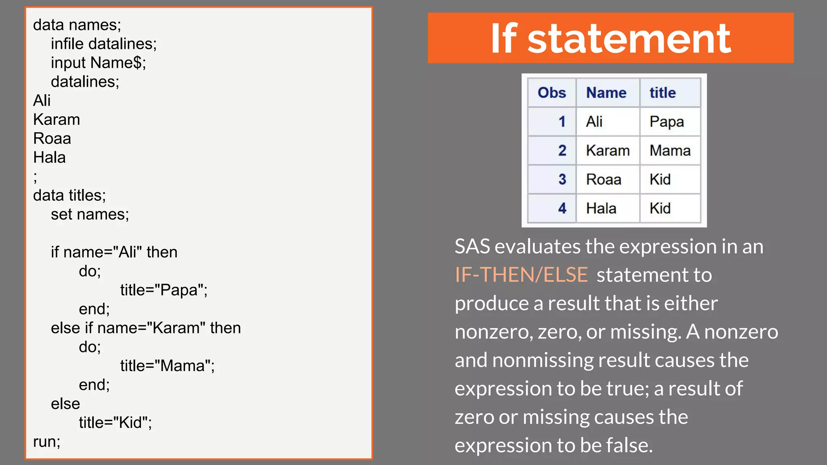The width and height of the screenshot is (827, 465).
Task: Click the 'Obs' column header
Action: [x=552, y=93]
